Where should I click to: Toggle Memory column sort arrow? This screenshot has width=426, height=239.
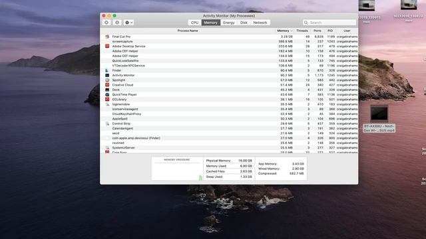pos(292,31)
